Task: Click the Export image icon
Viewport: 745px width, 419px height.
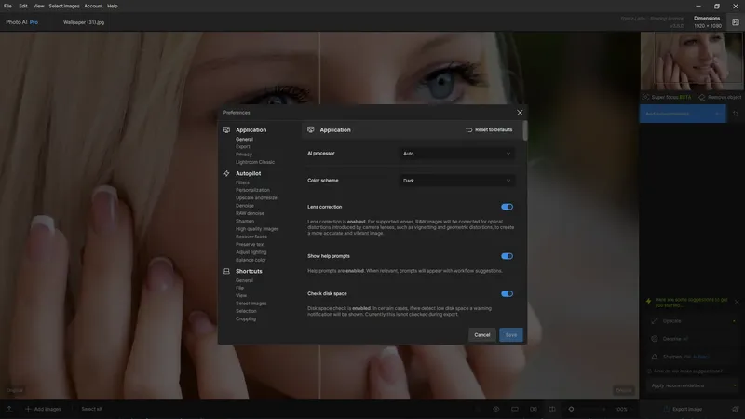Action: 666,409
